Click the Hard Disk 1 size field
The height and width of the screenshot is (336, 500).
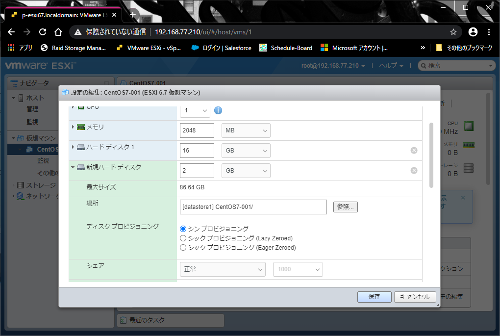coord(197,151)
